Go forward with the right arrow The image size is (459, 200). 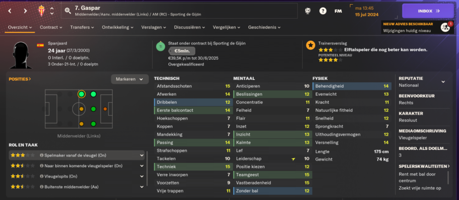tap(25, 11)
